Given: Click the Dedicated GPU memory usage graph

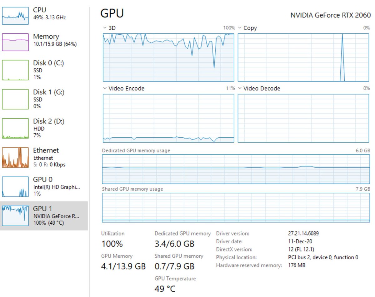Looking at the screenshot, I should tap(236, 169).
